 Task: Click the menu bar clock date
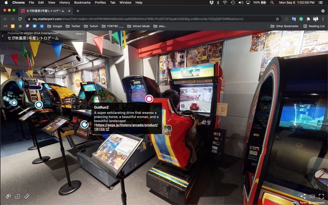pos(297,2)
